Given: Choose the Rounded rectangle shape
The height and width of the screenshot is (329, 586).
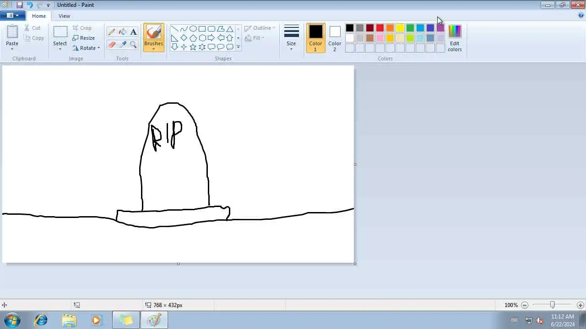Looking at the screenshot, I should [x=211, y=29].
